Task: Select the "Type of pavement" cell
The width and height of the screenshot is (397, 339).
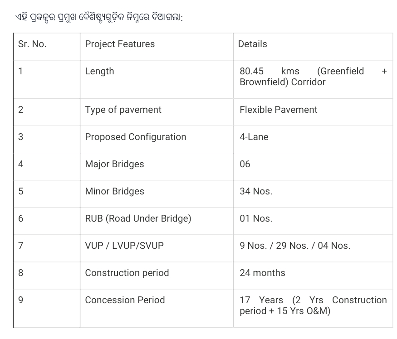Action: point(123,110)
